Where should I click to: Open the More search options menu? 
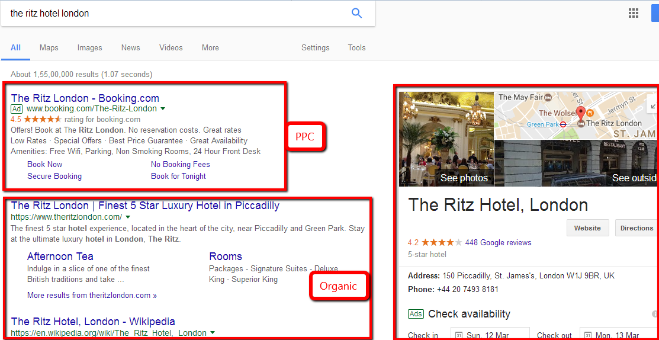click(x=210, y=48)
